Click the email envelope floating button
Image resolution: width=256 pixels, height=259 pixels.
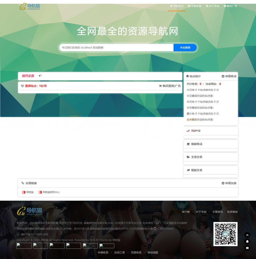click(x=247, y=248)
